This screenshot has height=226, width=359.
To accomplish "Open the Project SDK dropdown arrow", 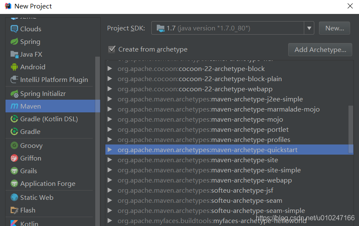I will click(309, 28).
